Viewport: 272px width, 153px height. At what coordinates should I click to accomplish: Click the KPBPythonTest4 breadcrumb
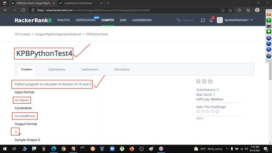click(97, 34)
